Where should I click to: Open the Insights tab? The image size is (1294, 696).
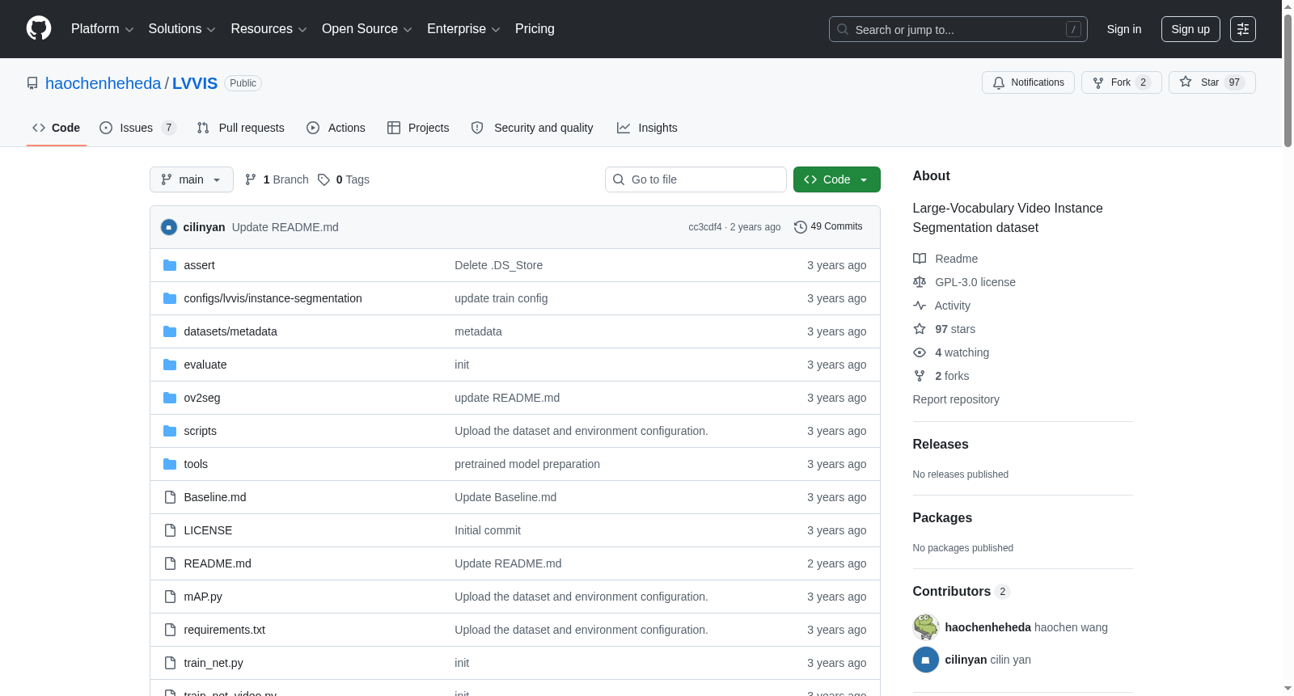pos(647,128)
